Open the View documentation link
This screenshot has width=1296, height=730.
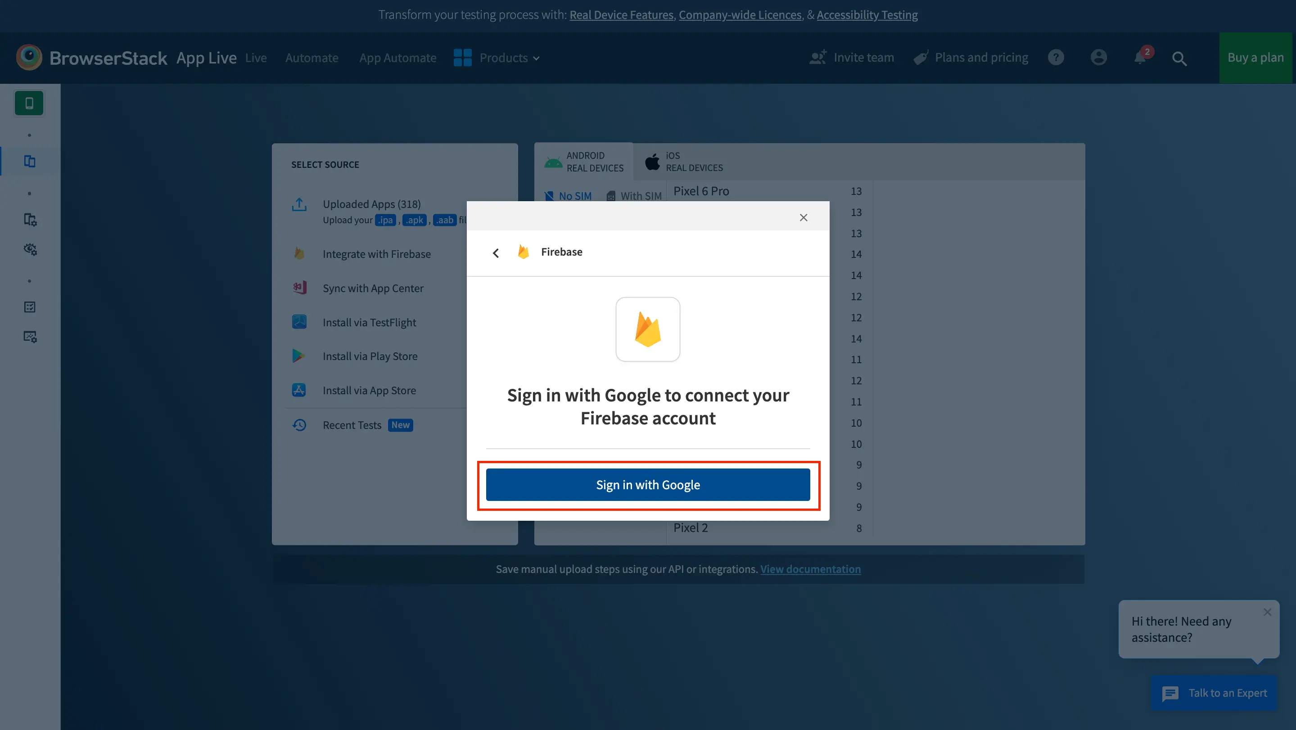(x=810, y=568)
